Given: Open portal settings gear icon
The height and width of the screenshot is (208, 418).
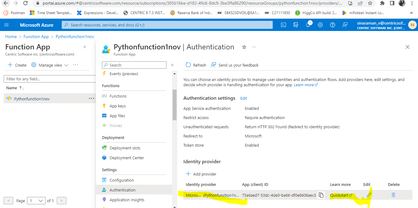Looking at the screenshot, I should click(320, 25).
